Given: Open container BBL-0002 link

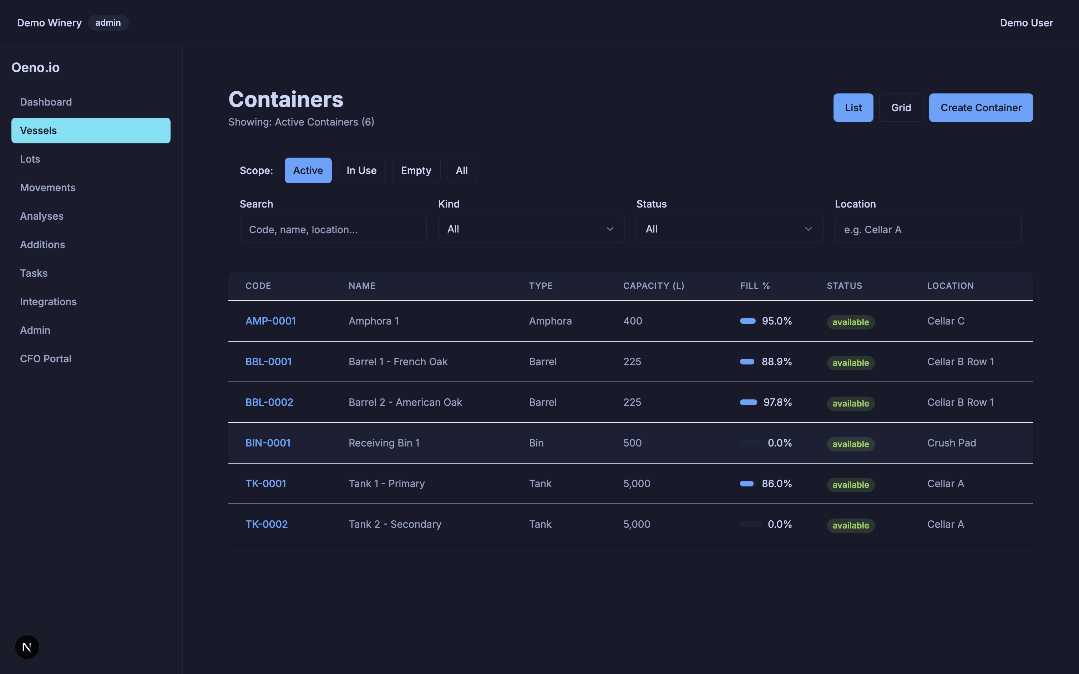Looking at the screenshot, I should pos(269,402).
